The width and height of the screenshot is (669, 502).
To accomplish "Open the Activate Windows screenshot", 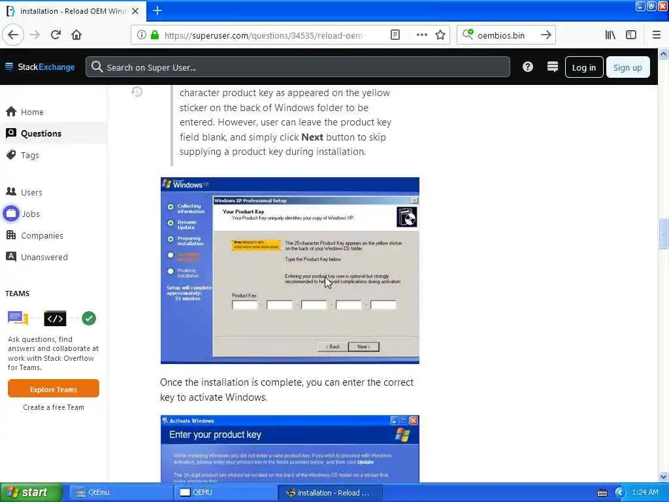I will (290, 449).
